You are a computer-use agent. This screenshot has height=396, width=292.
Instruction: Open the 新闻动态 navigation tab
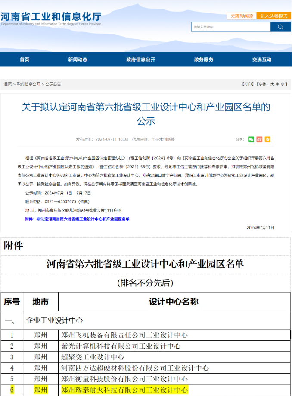[x=78, y=60]
